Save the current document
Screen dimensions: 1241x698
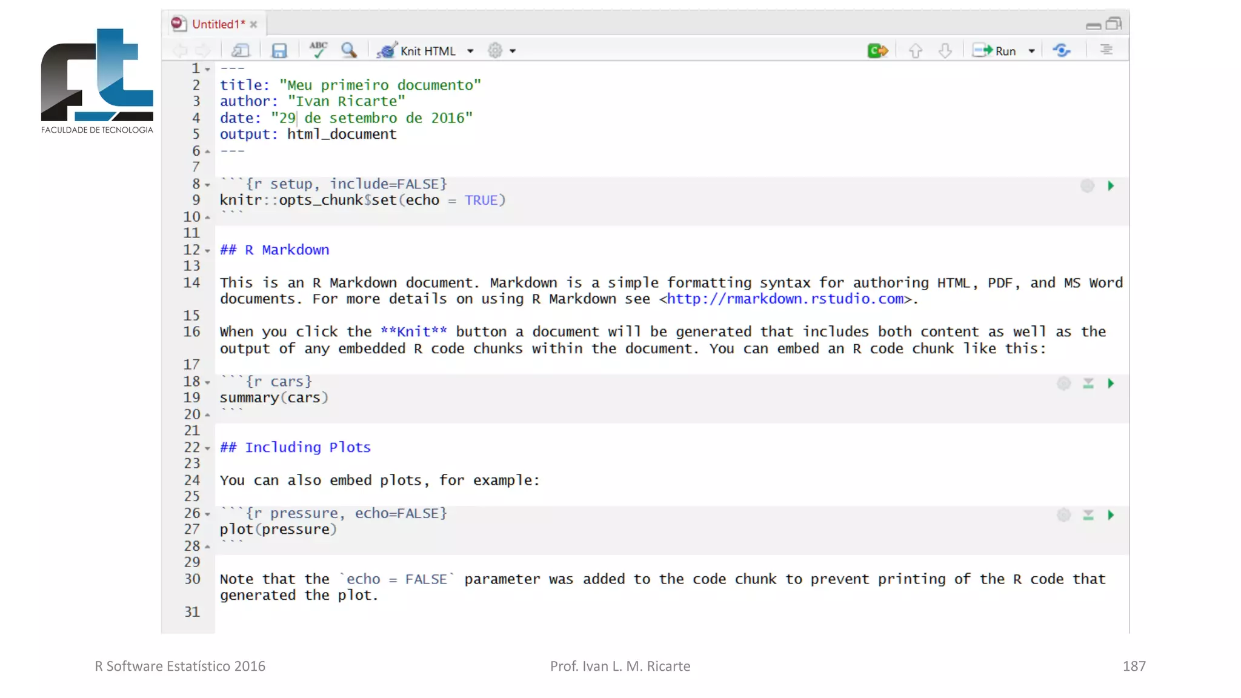click(279, 51)
